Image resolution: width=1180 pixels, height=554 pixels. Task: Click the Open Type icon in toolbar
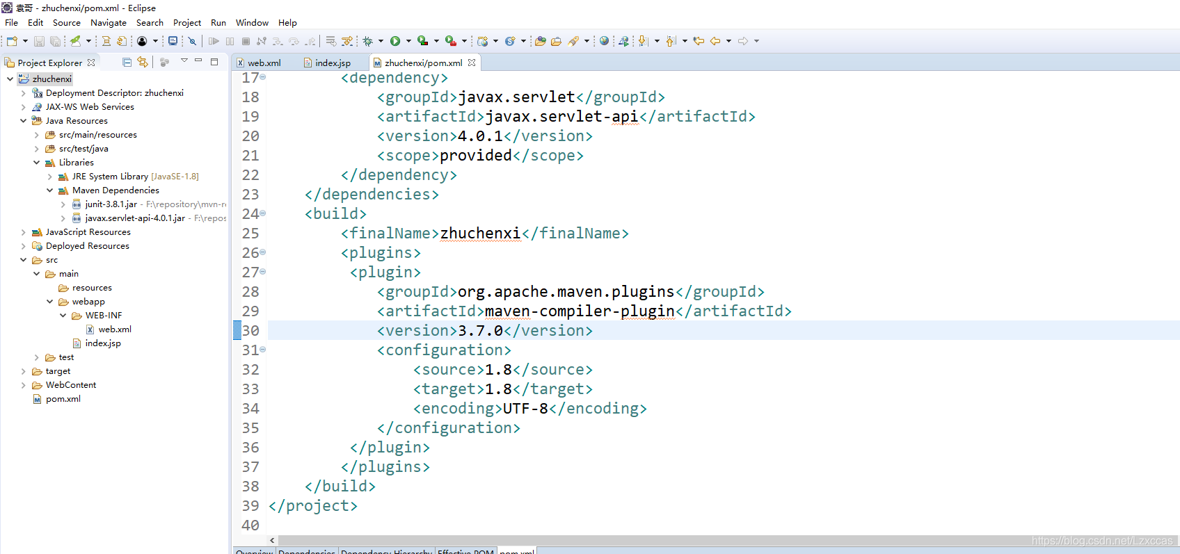(x=540, y=41)
